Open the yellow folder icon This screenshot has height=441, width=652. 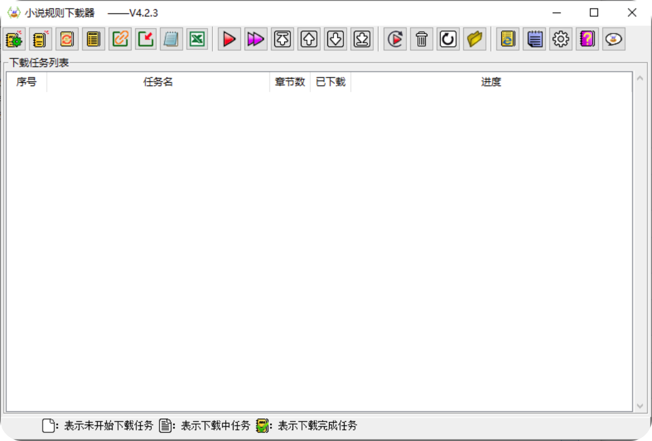[474, 39]
